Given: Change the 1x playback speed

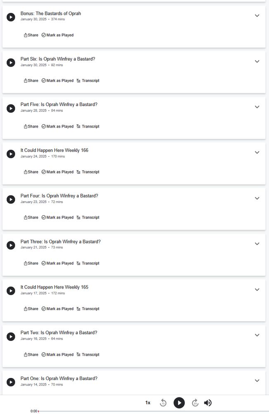Looking at the screenshot, I should point(148,402).
